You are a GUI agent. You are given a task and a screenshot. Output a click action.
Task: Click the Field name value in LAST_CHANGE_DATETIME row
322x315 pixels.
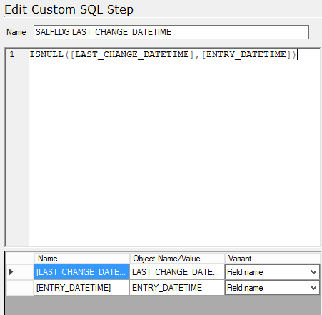(245, 272)
